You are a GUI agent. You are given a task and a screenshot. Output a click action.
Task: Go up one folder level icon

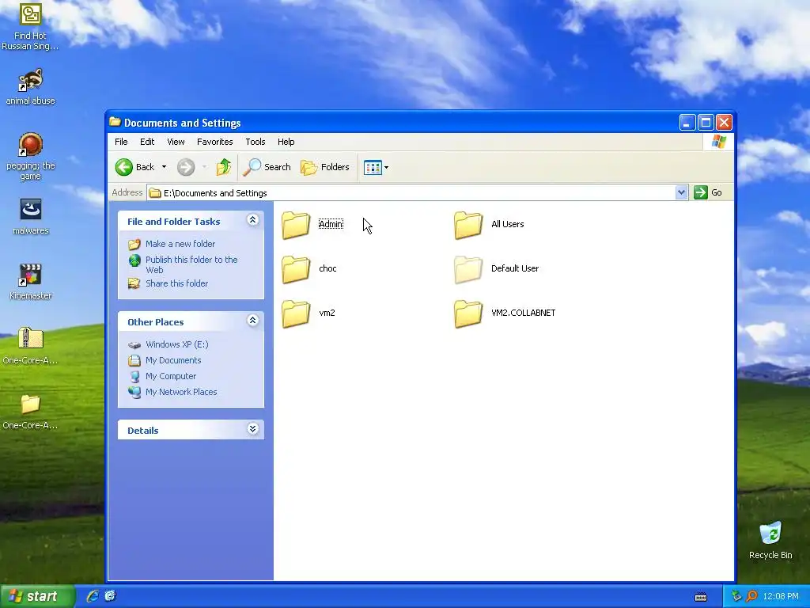(x=224, y=167)
